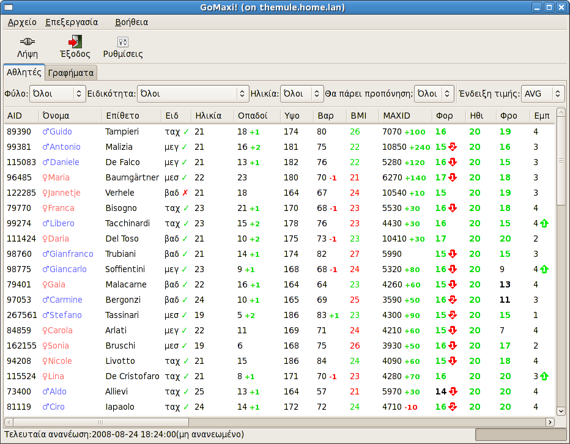Click green checkmark in Sonia's row

185,346
